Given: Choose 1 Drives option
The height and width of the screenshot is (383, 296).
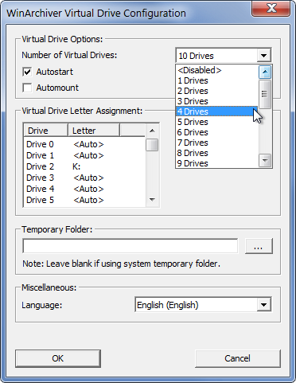Looking at the screenshot, I should point(216,80).
